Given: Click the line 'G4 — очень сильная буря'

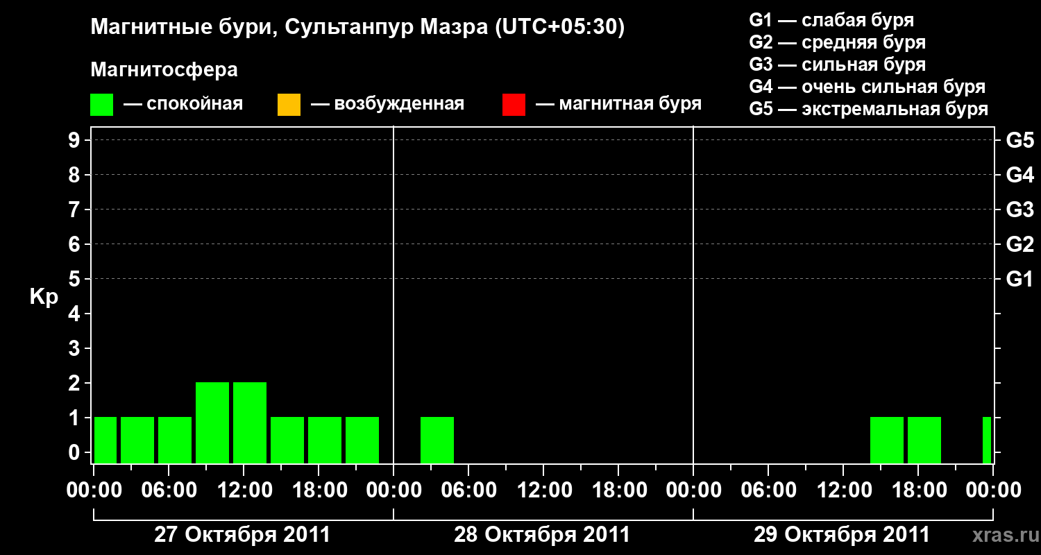Looking at the screenshot, I should click(867, 87).
